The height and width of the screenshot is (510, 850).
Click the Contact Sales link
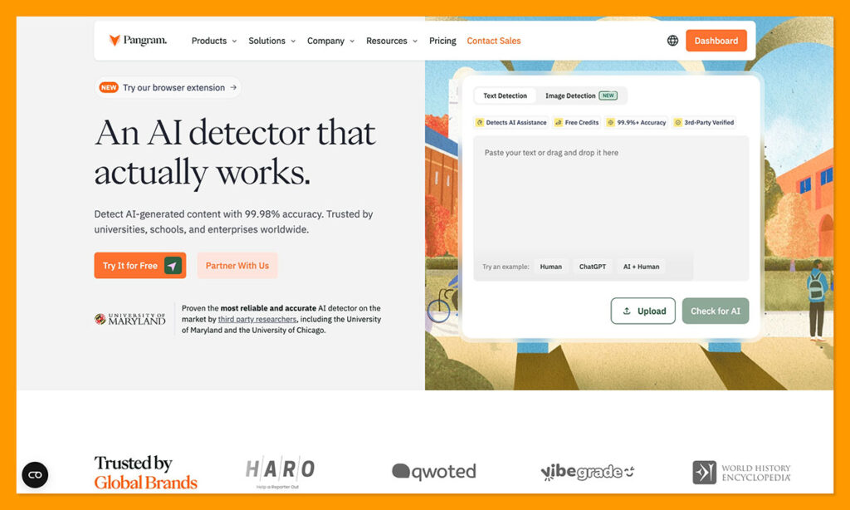click(493, 41)
